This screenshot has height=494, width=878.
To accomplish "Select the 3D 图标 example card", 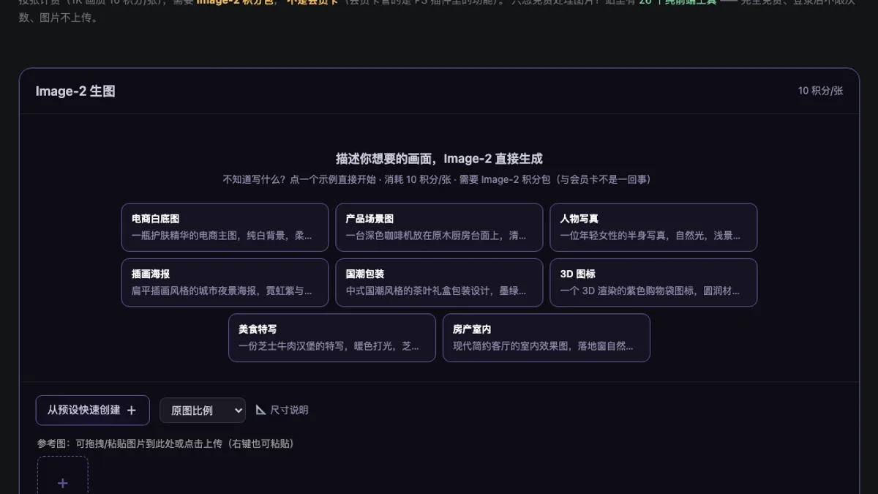I will coord(653,282).
